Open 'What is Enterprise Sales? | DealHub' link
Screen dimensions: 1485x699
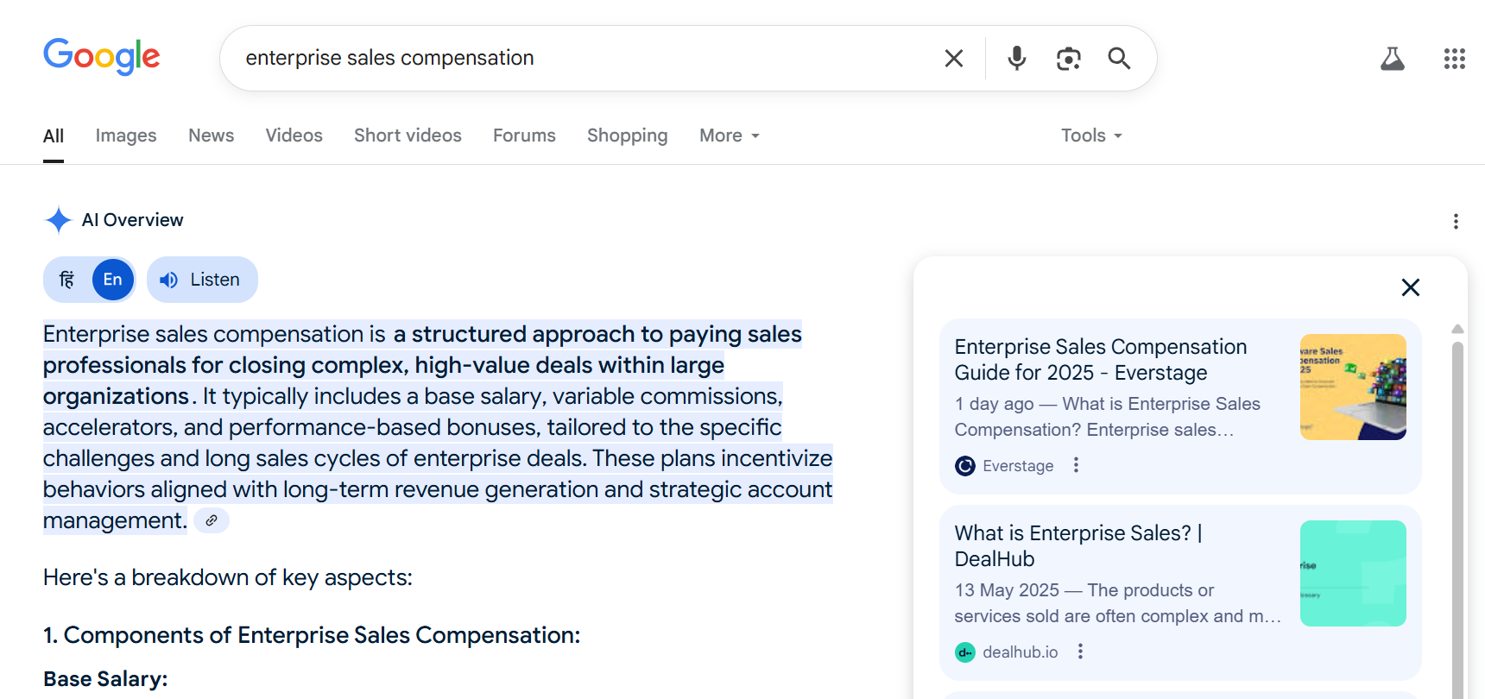click(1078, 546)
